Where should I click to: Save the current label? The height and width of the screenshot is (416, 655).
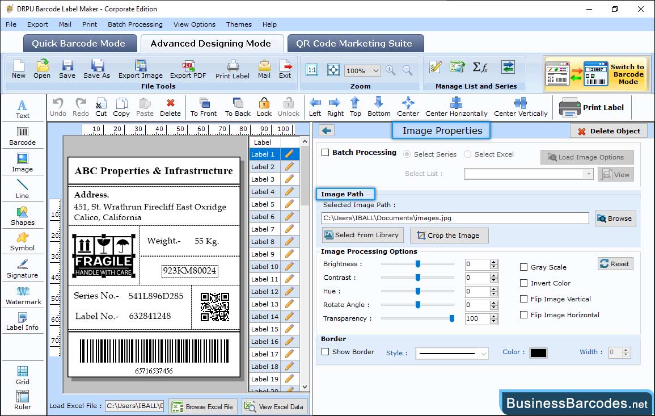pos(67,69)
